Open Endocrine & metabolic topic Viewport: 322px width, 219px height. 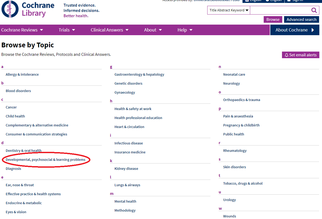pyautogui.click(x=24, y=203)
